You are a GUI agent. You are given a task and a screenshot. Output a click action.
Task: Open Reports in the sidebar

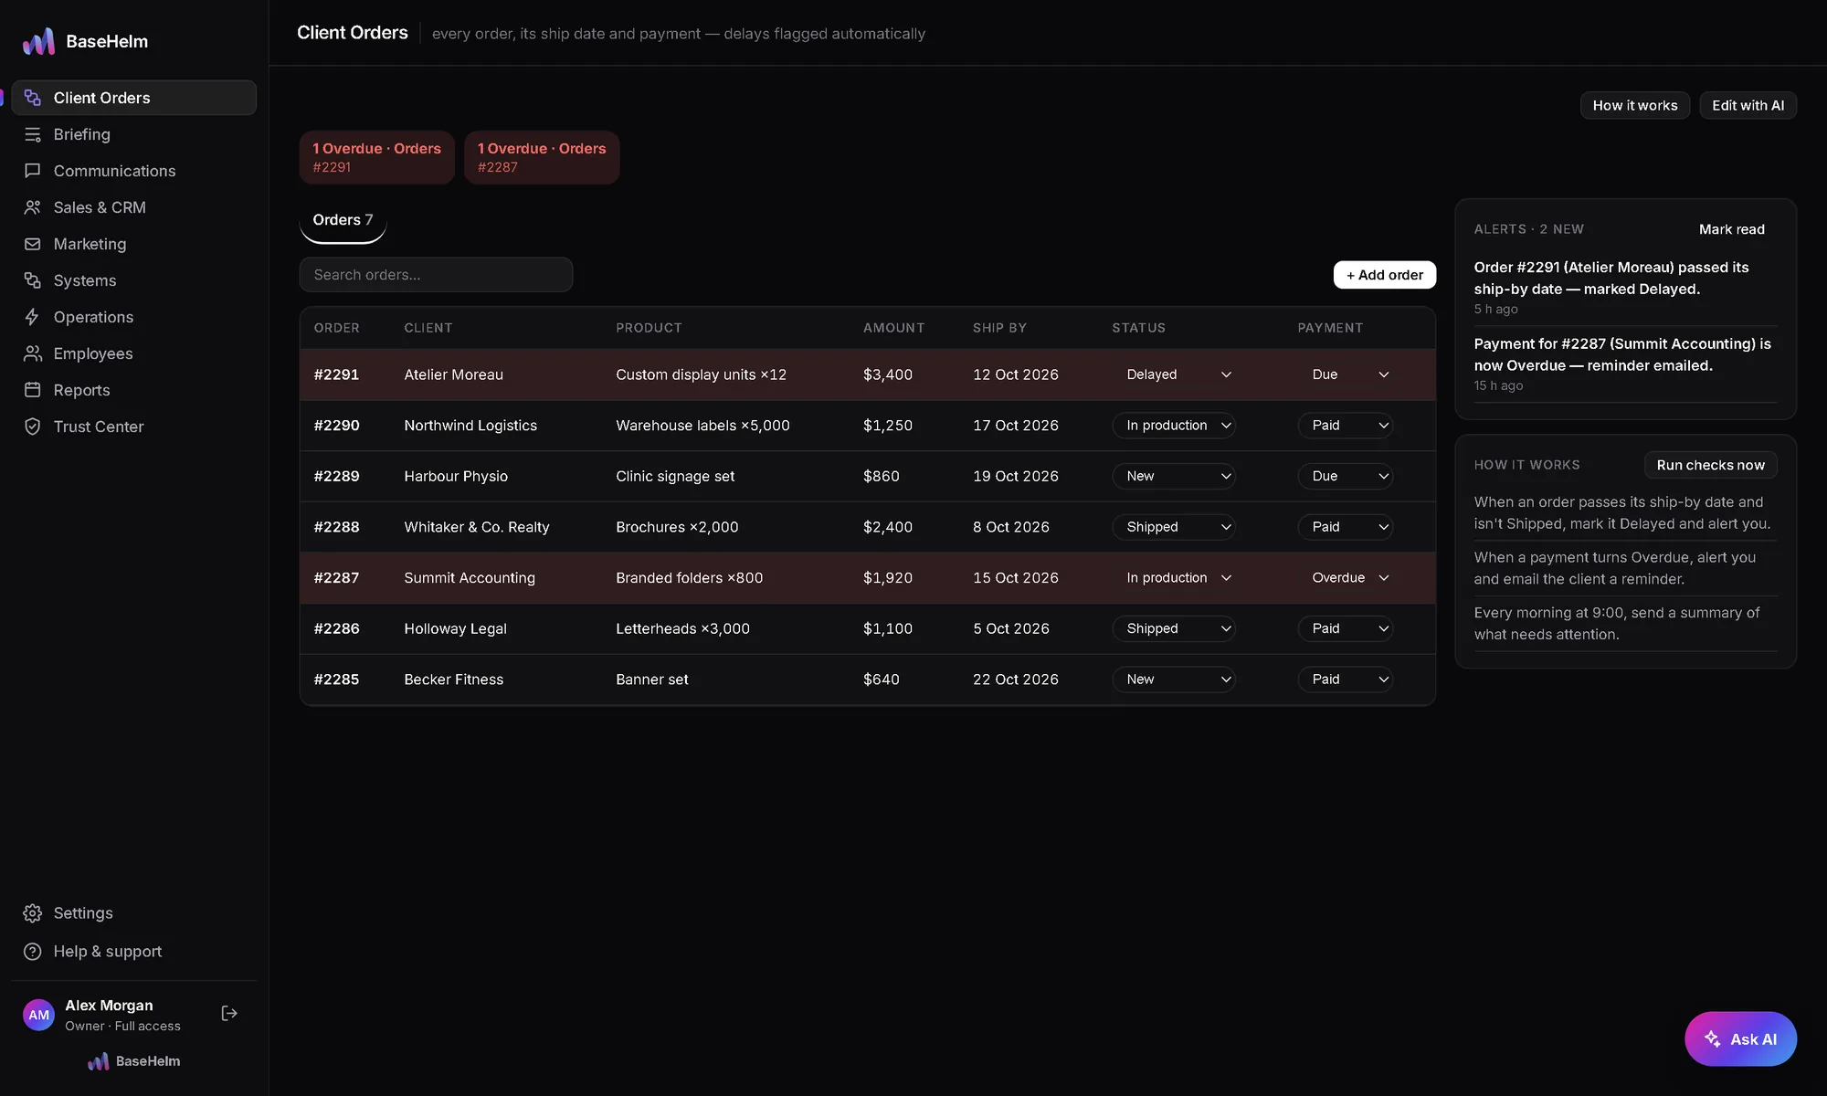[133, 390]
